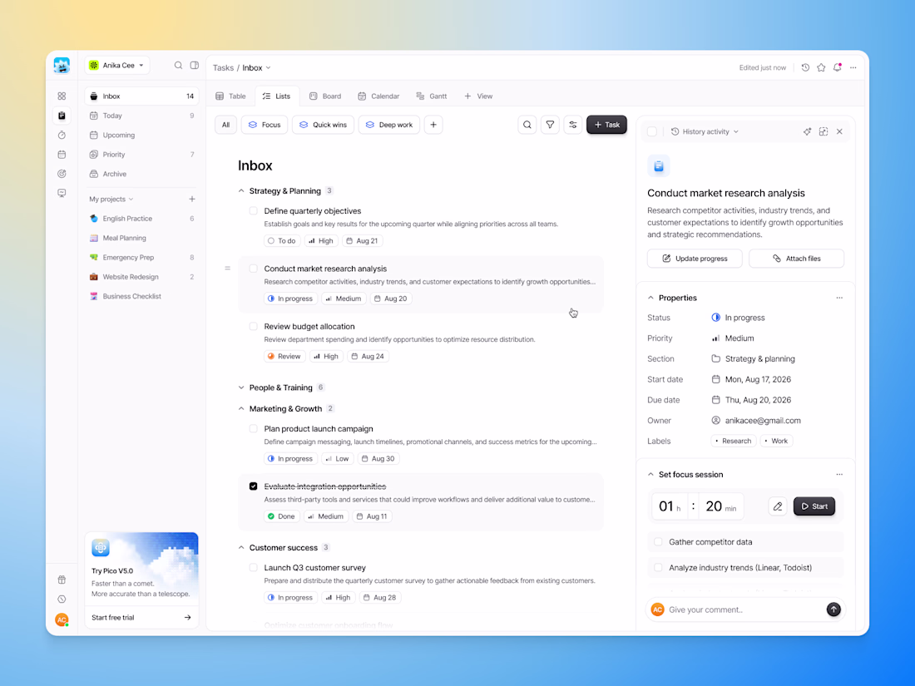Open the notifications bell

click(838, 67)
